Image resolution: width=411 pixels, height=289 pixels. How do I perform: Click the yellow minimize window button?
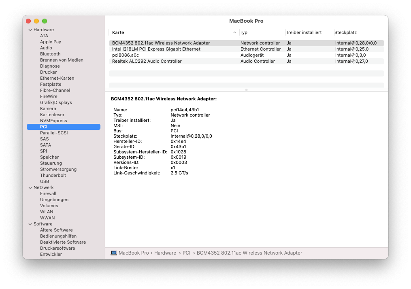(x=36, y=21)
